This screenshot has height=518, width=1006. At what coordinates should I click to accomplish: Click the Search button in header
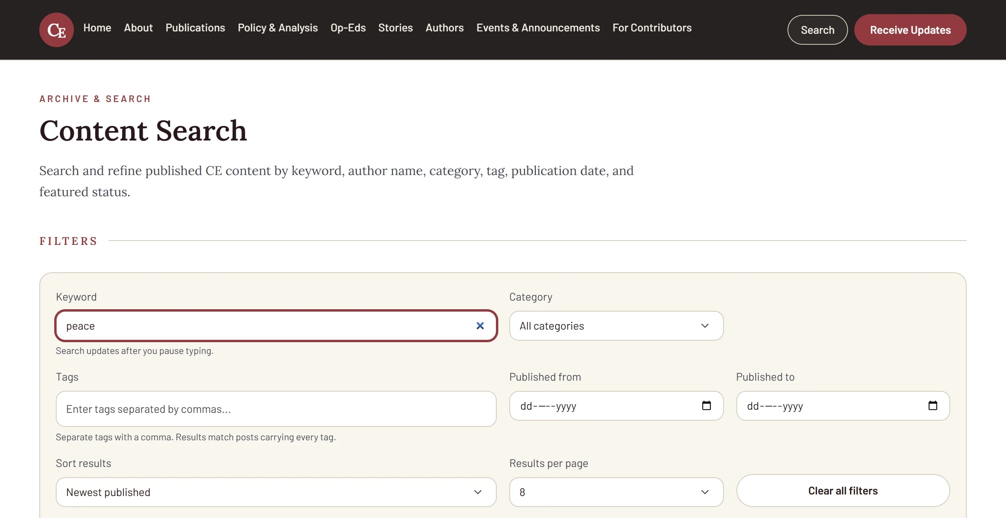click(817, 30)
